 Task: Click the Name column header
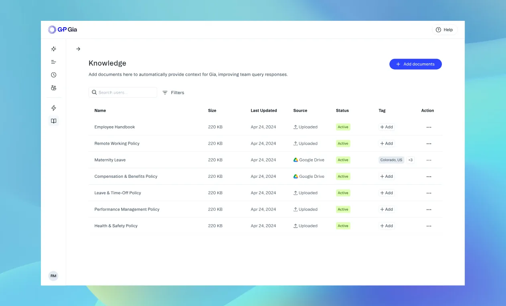(x=100, y=111)
